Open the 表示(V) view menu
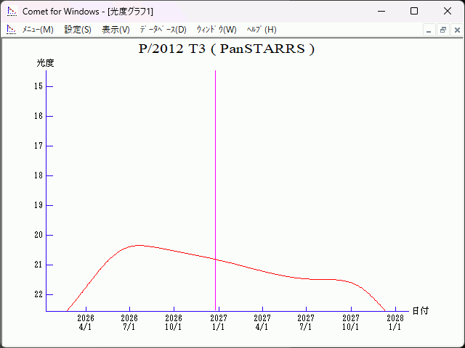Viewport: 465px width, 348px height. tap(116, 30)
